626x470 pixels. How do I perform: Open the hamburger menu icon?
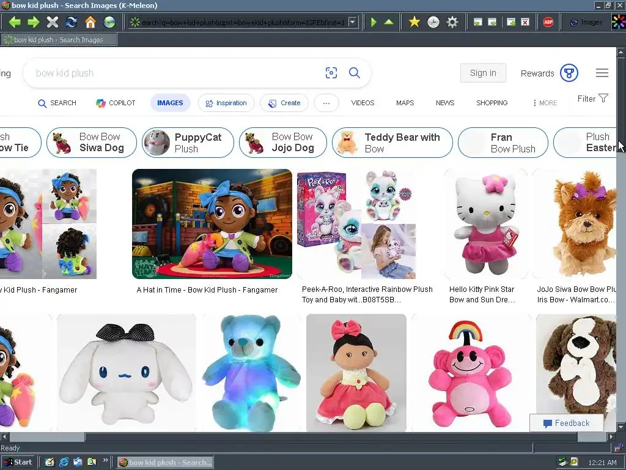[x=602, y=73]
